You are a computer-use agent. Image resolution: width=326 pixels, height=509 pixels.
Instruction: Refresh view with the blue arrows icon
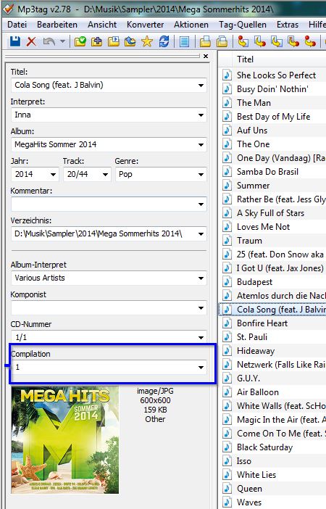coord(164,41)
